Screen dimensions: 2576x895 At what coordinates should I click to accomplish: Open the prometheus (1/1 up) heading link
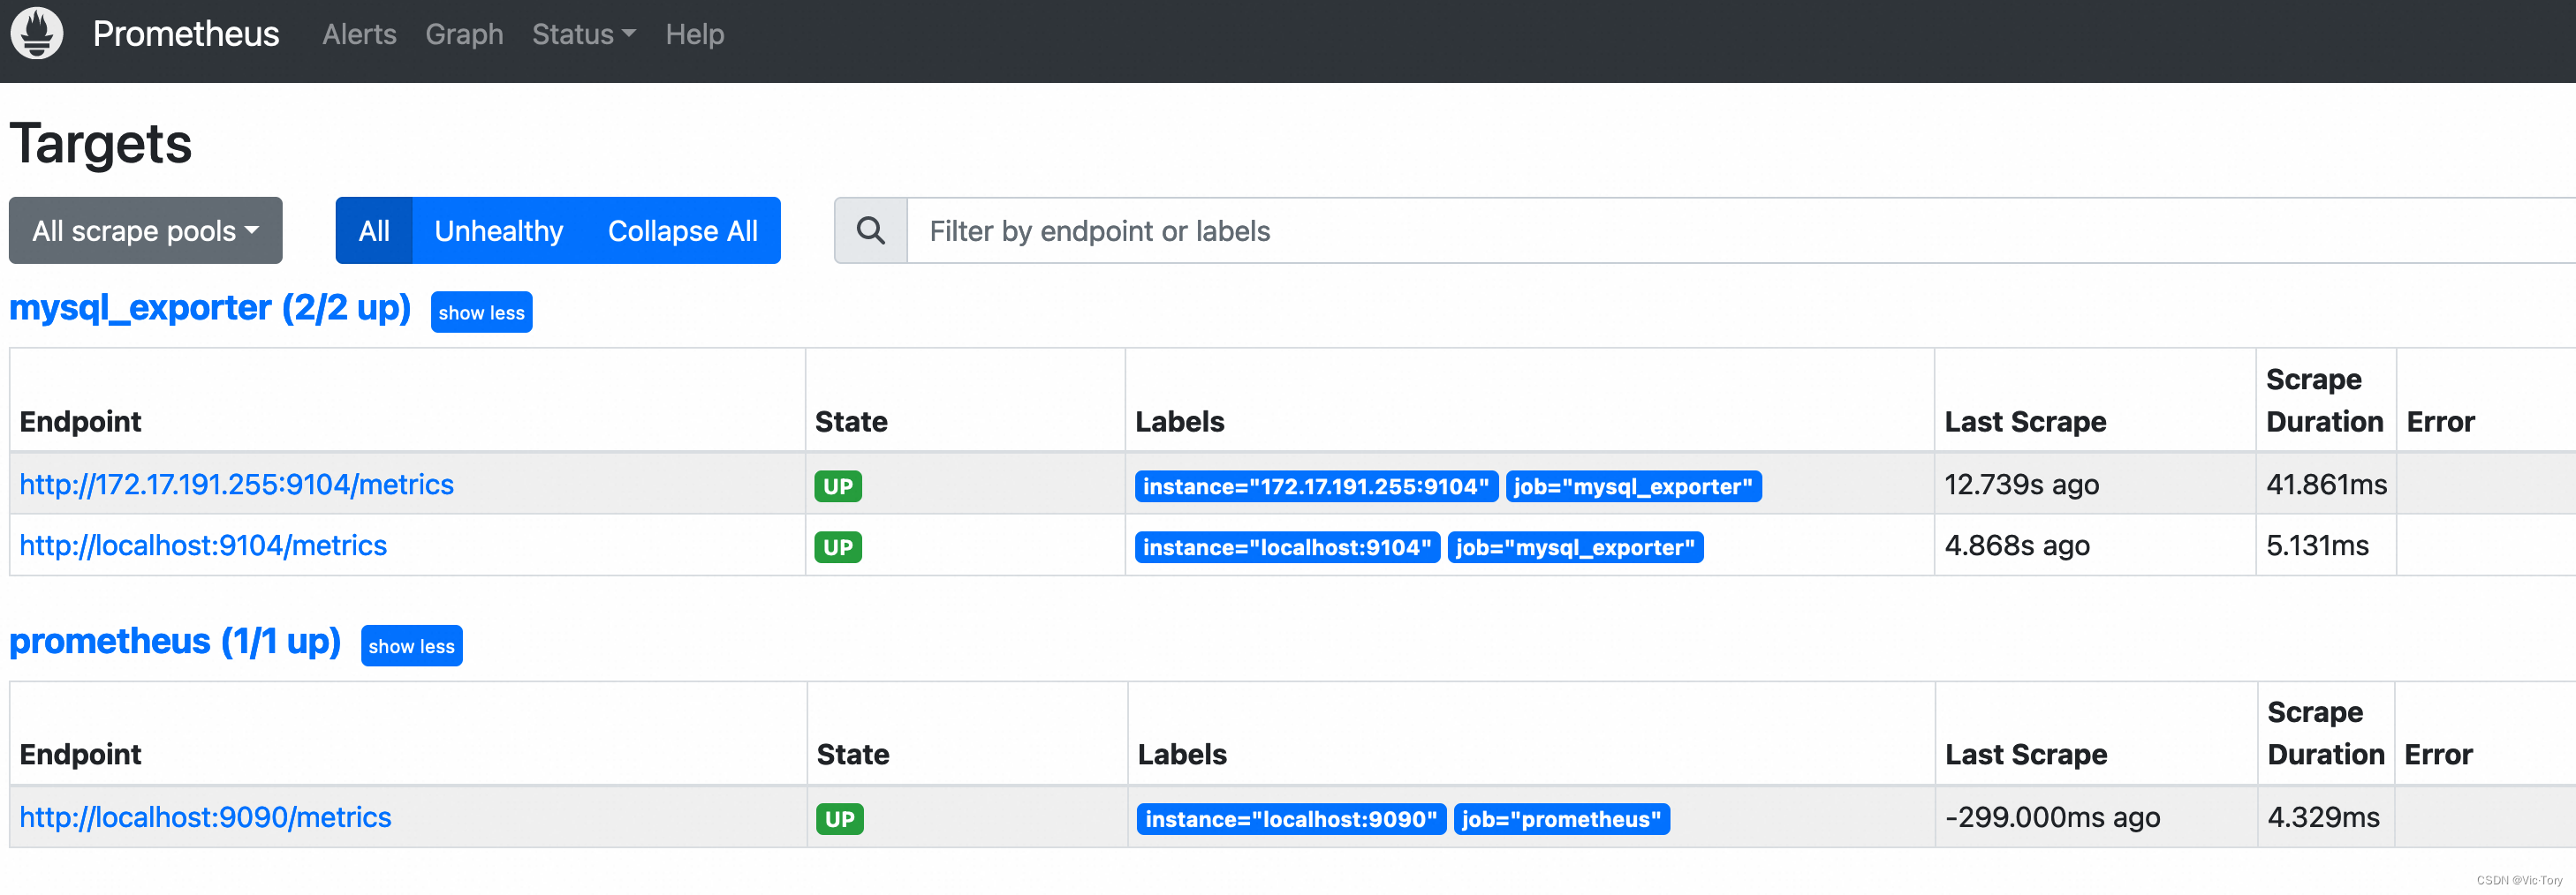(x=175, y=642)
